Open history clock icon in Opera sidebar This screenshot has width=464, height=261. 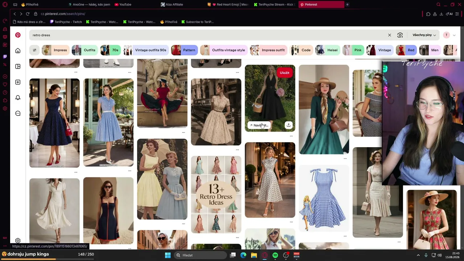pos(5,92)
